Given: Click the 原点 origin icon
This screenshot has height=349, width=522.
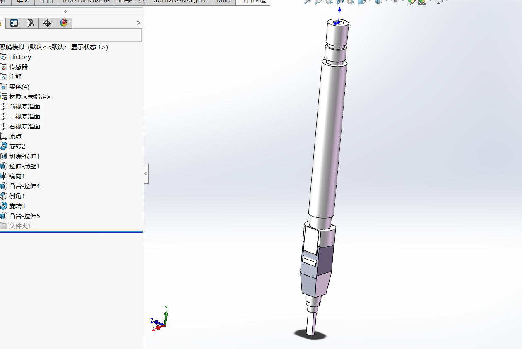Looking at the screenshot, I should pos(4,137).
